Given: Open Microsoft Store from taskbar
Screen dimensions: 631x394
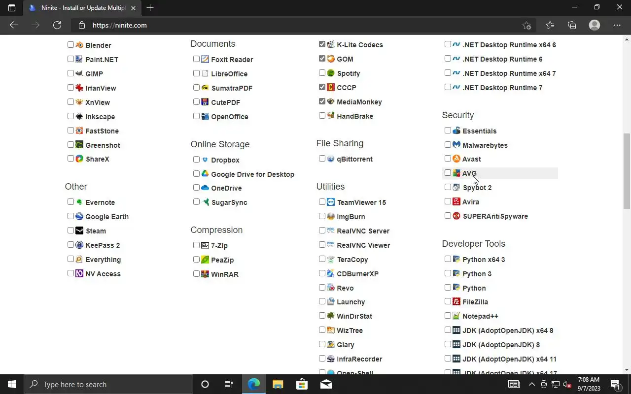Looking at the screenshot, I should (302, 384).
